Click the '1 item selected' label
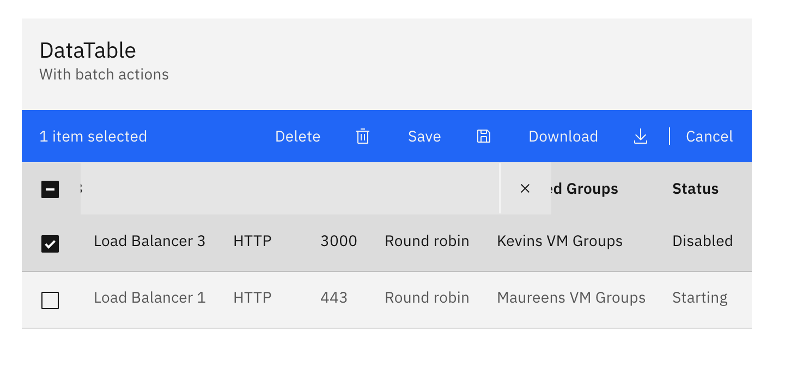This screenshot has height=368, width=791. [93, 137]
